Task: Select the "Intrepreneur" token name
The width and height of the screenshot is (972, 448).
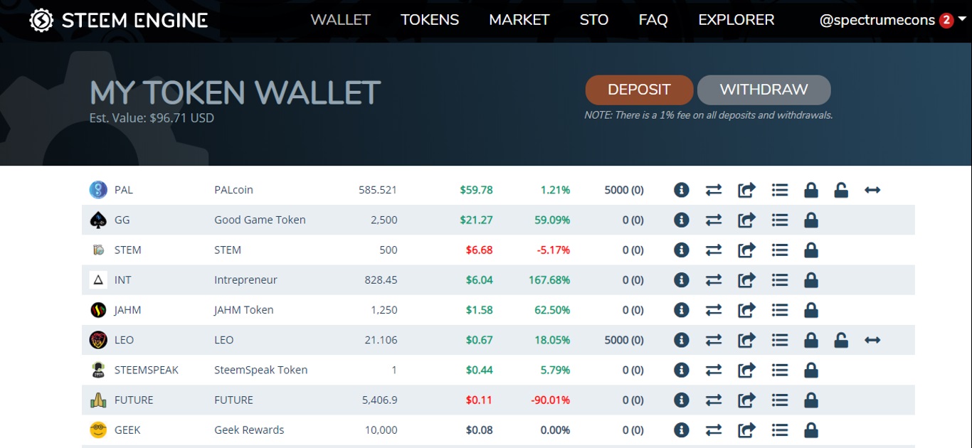Action: click(245, 280)
